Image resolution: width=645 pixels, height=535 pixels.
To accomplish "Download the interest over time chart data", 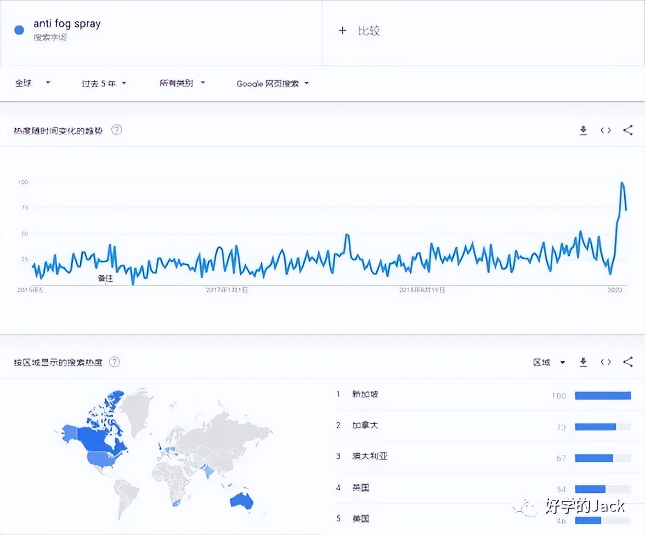I will coord(583,130).
